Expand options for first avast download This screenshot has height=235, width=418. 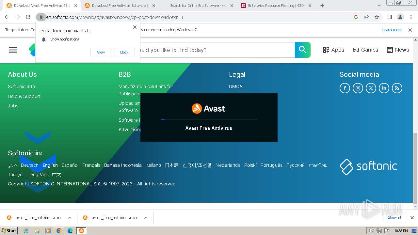tap(70, 218)
